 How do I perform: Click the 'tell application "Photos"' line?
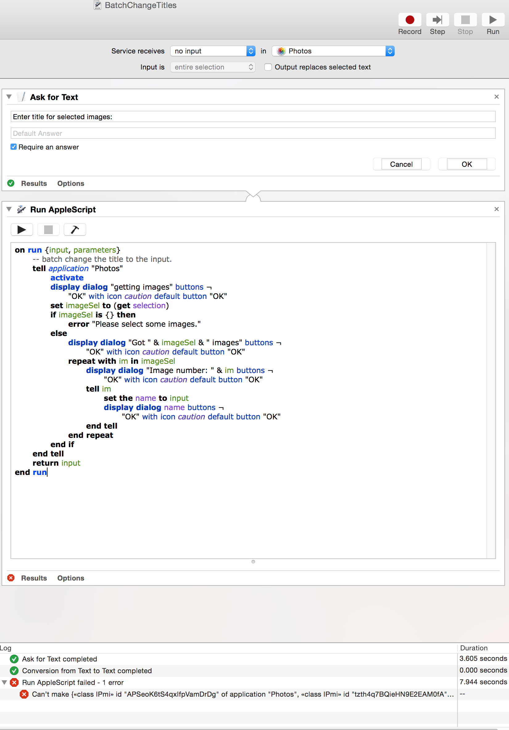(78, 268)
